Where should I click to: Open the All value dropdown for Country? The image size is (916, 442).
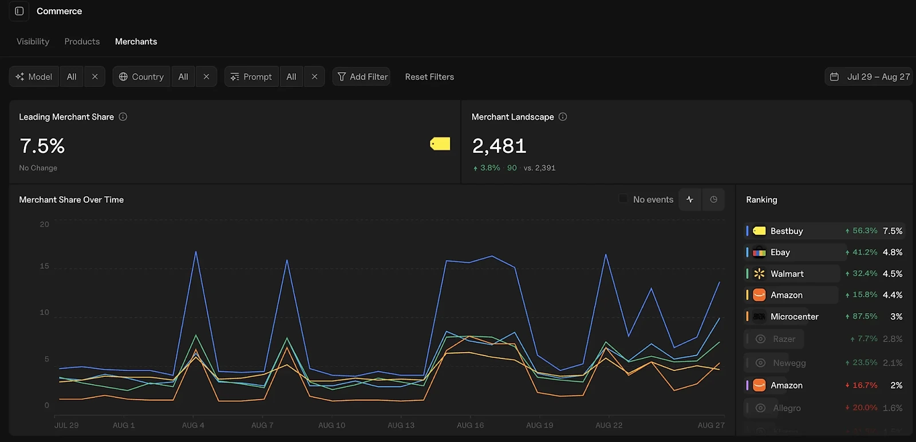click(x=183, y=77)
